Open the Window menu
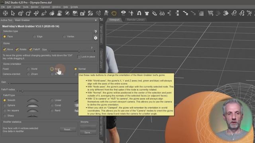Image resolution: width=255 pixels, height=143 pixels. [57, 7]
